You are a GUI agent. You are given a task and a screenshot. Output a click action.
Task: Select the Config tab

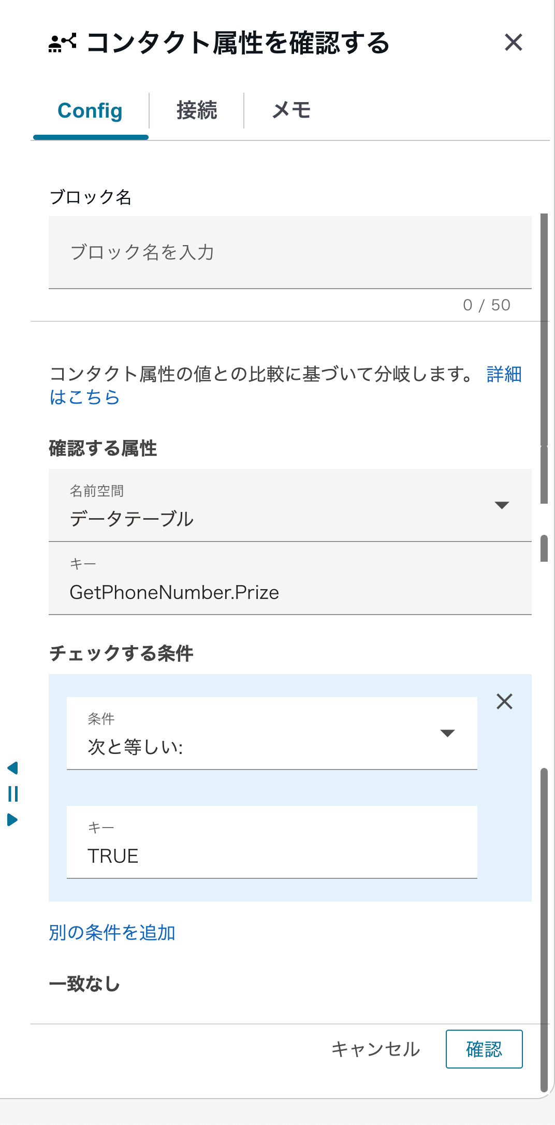click(90, 110)
